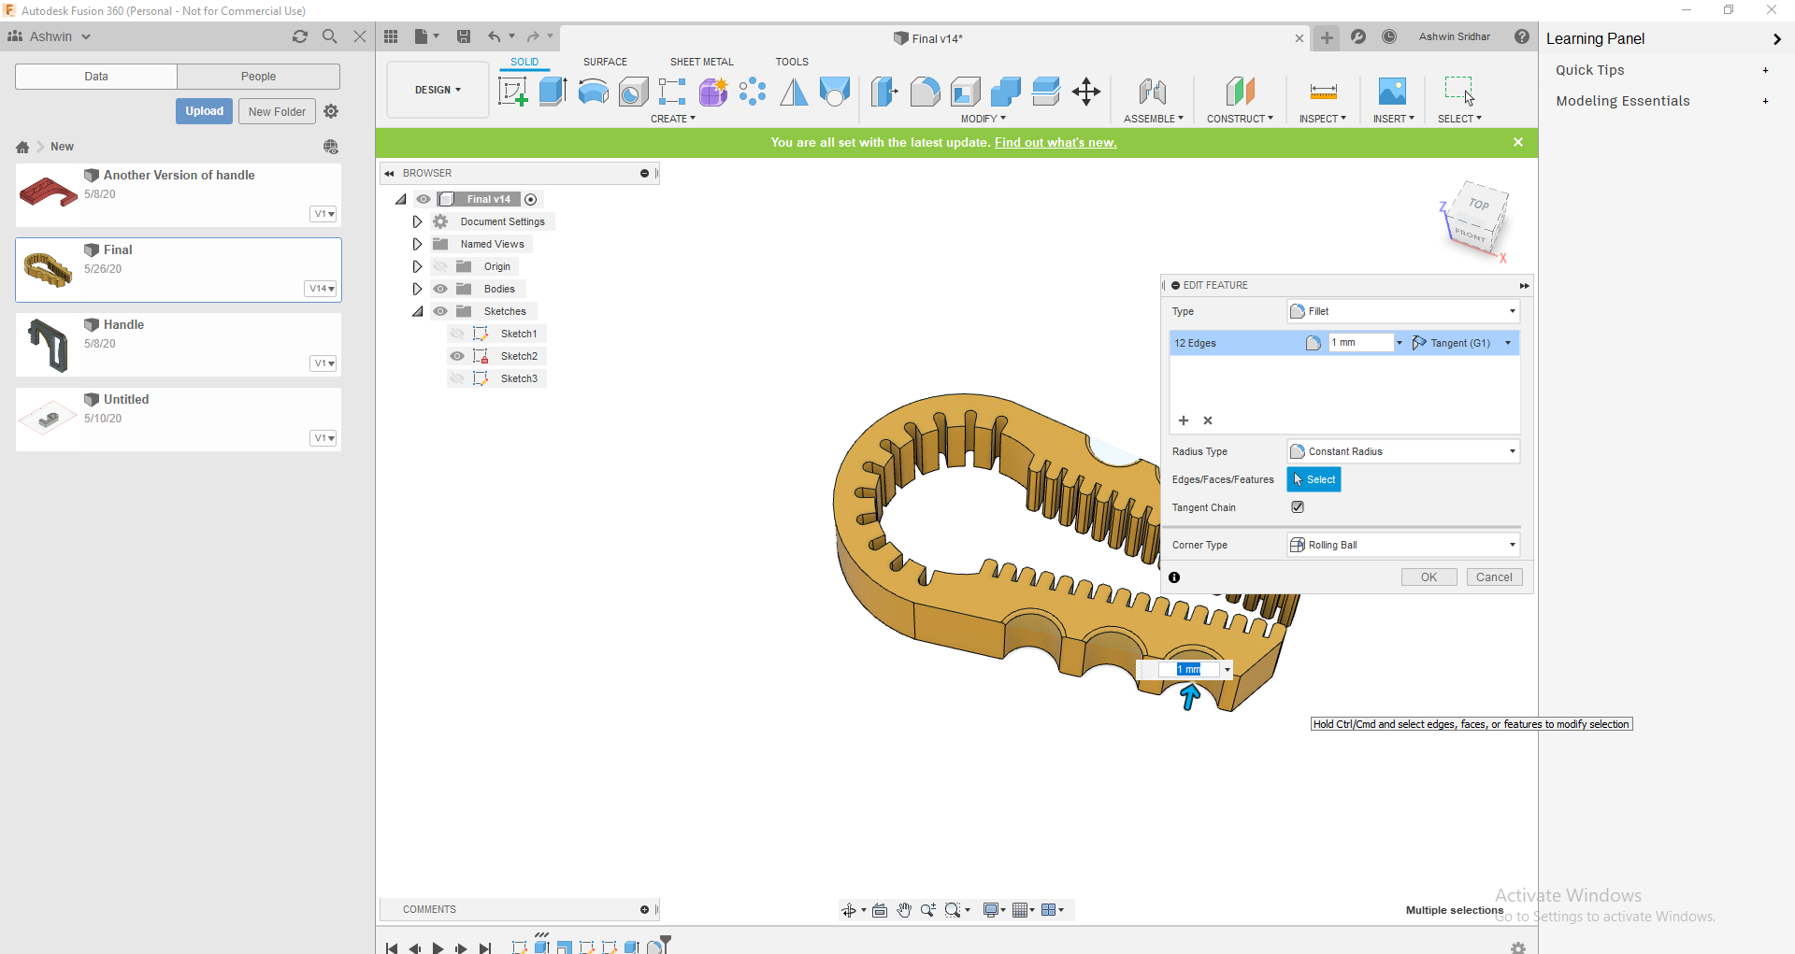Toggle visibility of Sketches folder
Image resolution: width=1795 pixels, height=954 pixels.
[440, 311]
